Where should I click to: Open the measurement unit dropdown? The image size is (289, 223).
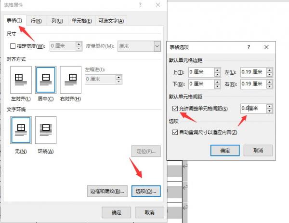(x=157, y=46)
